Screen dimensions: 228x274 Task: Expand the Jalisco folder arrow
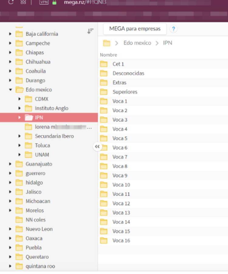point(11,192)
